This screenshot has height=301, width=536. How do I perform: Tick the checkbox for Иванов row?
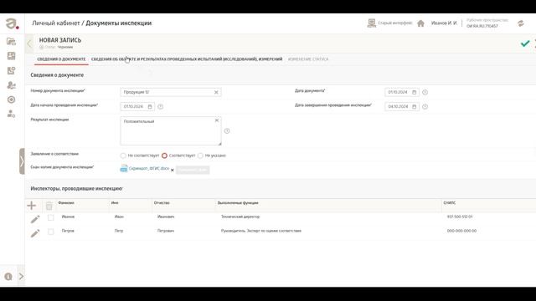pyautogui.click(x=50, y=217)
